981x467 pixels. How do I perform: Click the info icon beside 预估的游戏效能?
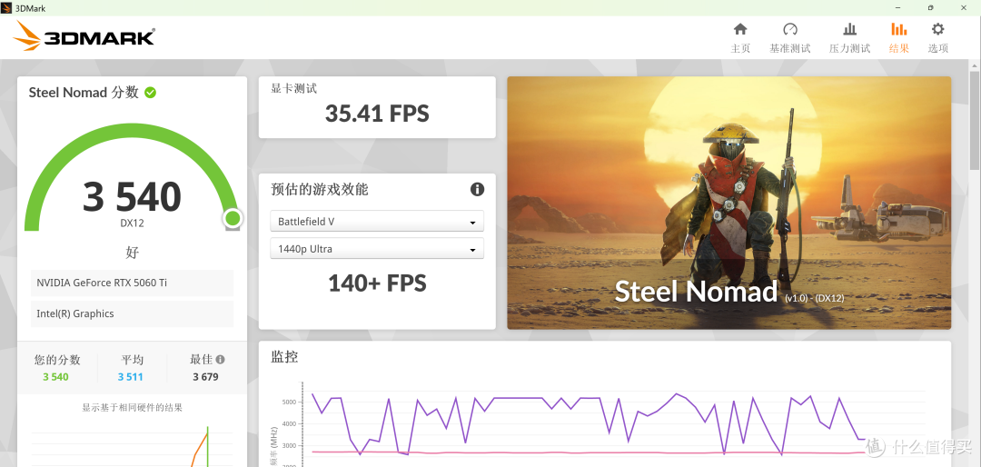click(x=477, y=189)
